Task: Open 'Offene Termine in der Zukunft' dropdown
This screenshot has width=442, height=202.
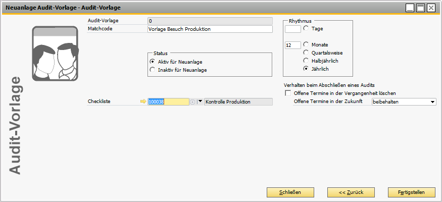Action: point(433,102)
